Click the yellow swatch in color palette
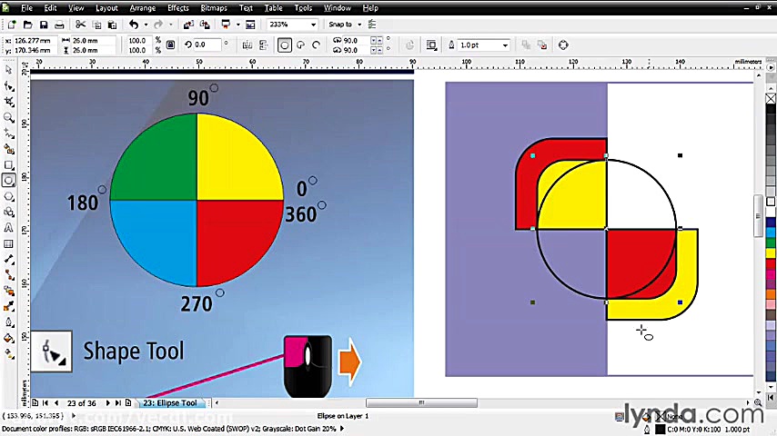This screenshot has width=777, height=436. pyautogui.click(x=771, y=253)
